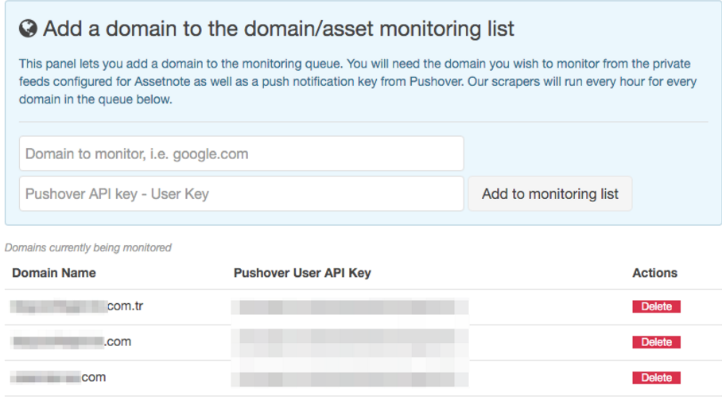722x397 pixels.
Task: Click the 'Domains currently being monitored' caption
Action: click(x=88, y=247)
